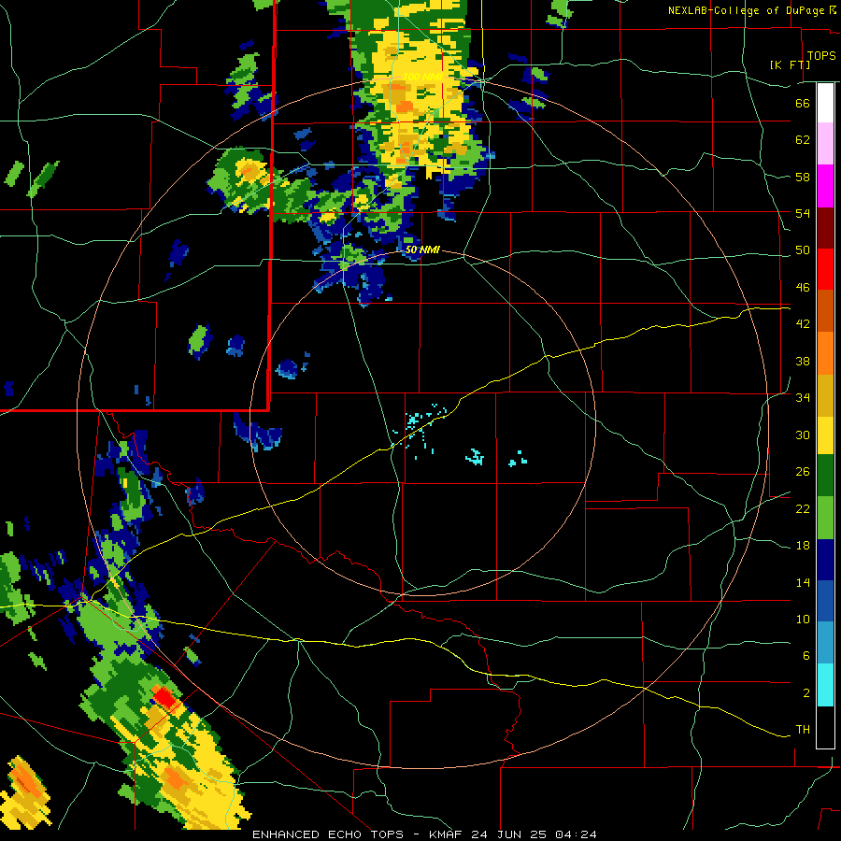841x841 pixels.
Task: Select the sky blue legend swatch
Action: (x=825, y=643)
